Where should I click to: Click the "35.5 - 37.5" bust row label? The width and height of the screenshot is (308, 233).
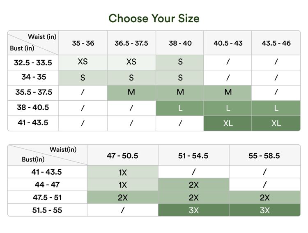coord(34,92)
